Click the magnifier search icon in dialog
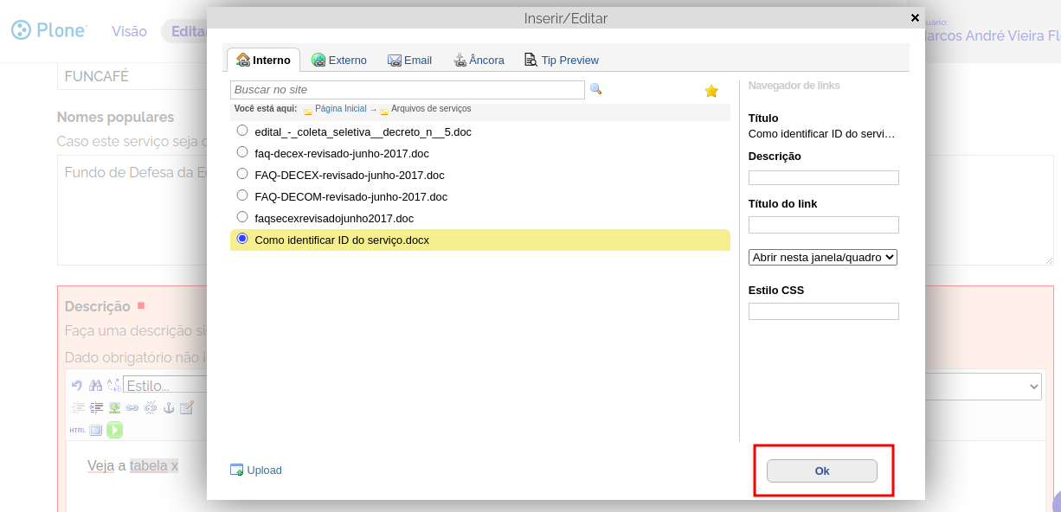This screenshot has height=512, width=1061. [x=595, y=89]
